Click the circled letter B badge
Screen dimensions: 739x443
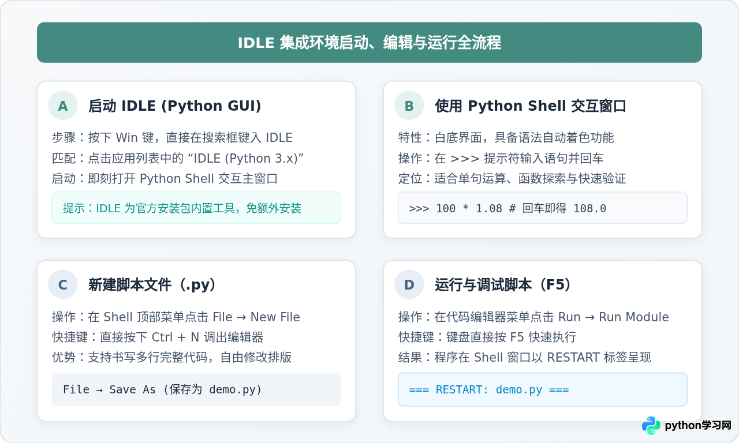tap(409, 106)
